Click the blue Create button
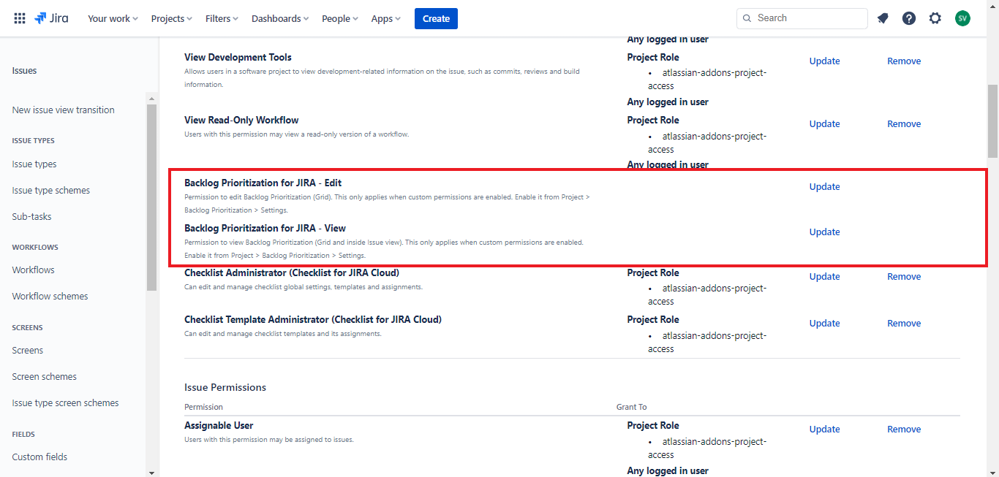 (x=436, y=18)
